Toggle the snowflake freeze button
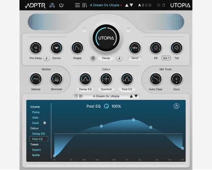 (93, 58)
